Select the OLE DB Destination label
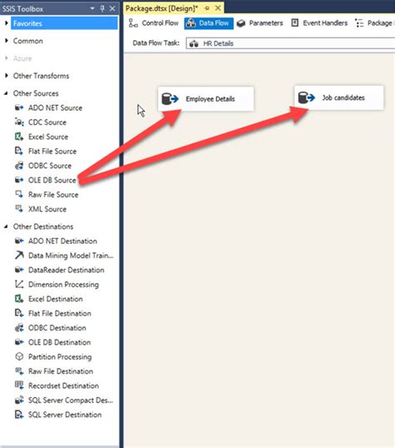Viewport: 395px width, 448px height. tap(59, 342)
